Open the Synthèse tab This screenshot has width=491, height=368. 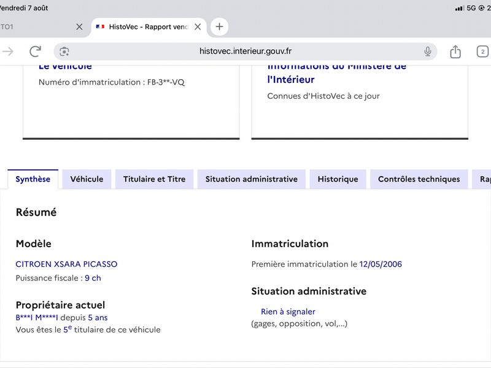pos(33,179)
